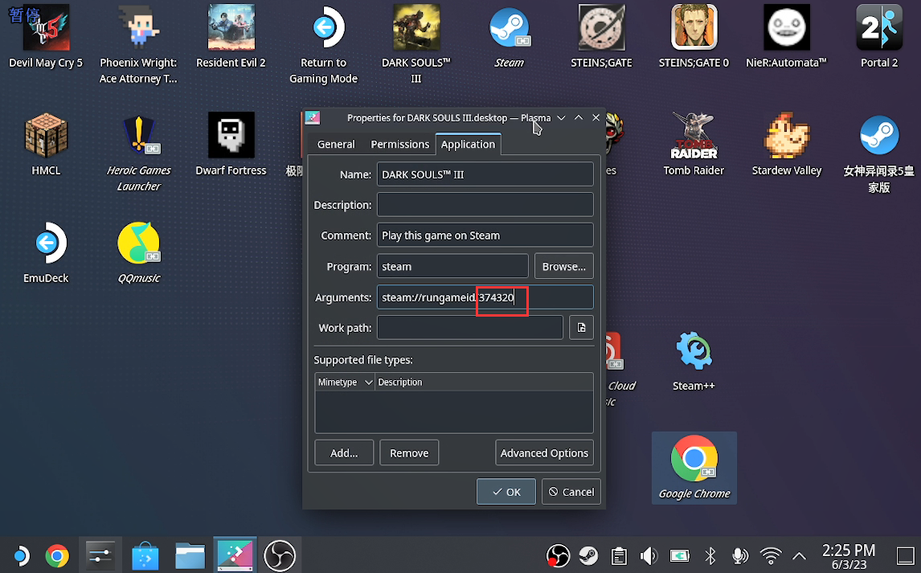
Task: Click the Remove file type button
Action: (409, 452)
